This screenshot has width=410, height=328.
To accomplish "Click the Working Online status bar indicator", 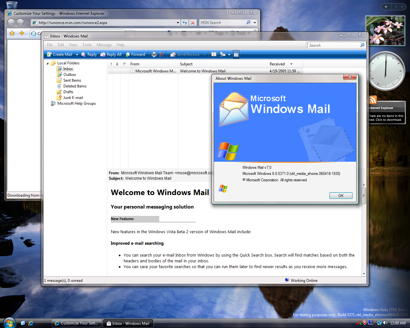I will 301,281.
